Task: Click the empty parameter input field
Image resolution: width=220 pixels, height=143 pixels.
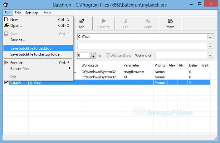Action: 142,46
